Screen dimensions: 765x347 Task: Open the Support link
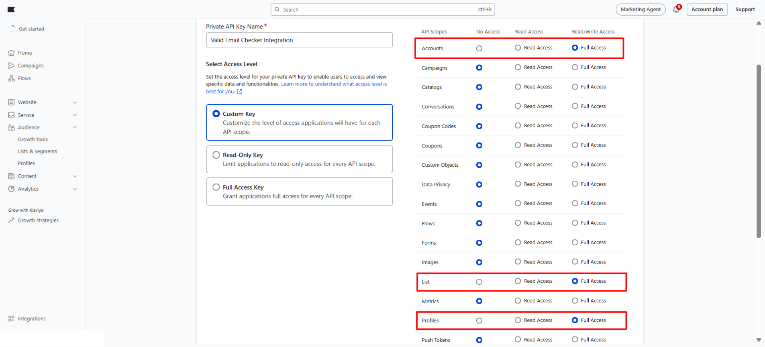coord(745,9)
